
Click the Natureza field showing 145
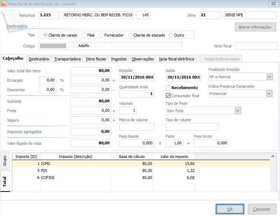143,15
